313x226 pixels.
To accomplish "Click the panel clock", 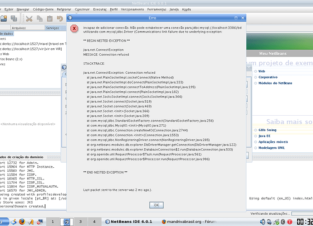I will pyautogui.click(x=305, y=221).
